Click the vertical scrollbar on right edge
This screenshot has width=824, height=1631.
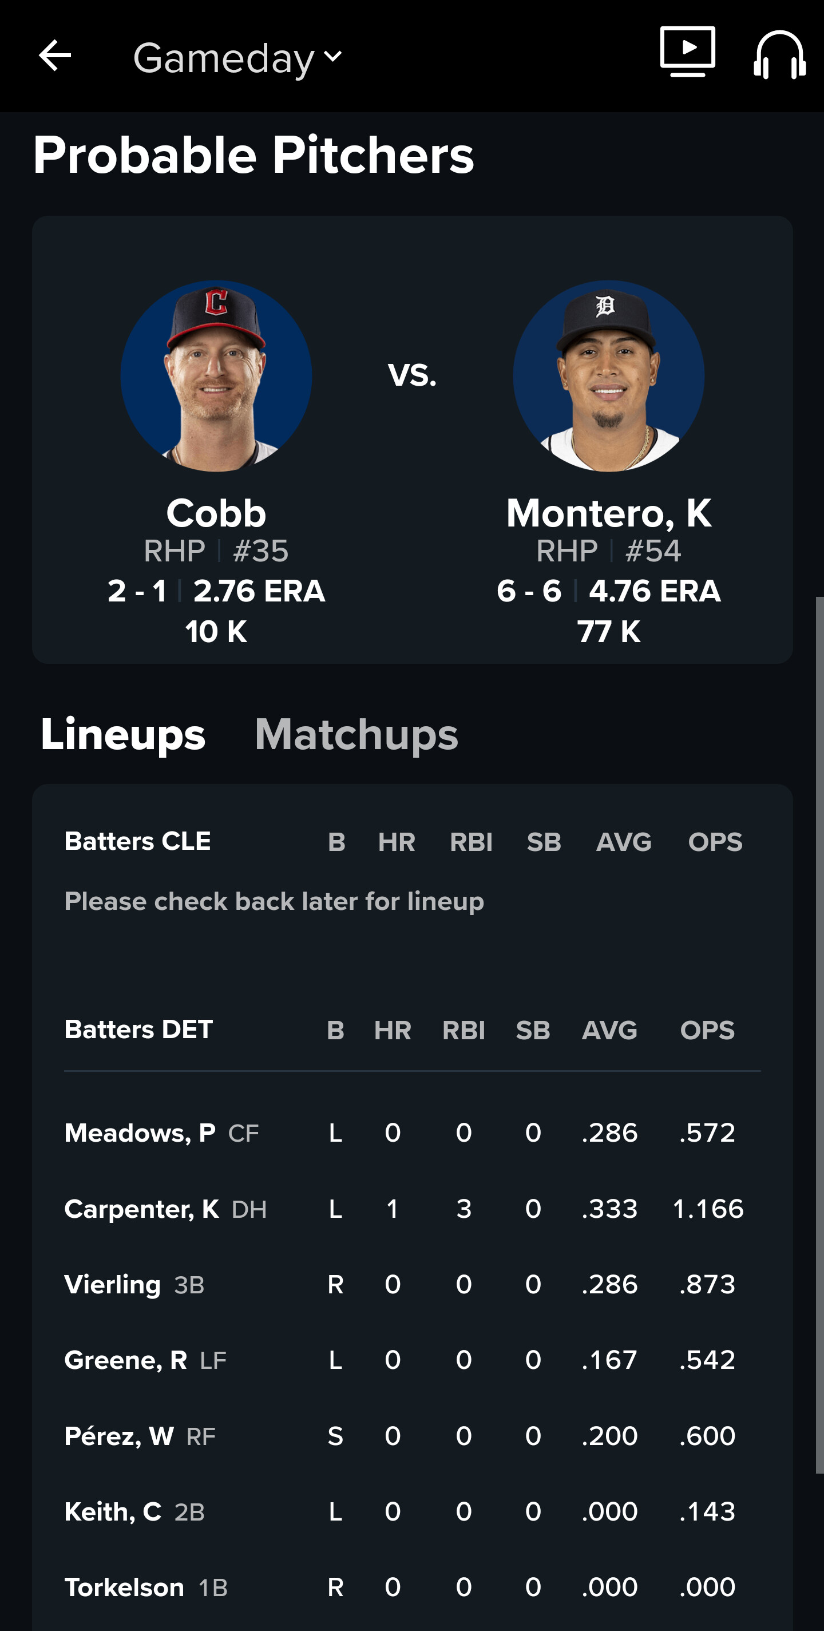point(819,1035)
